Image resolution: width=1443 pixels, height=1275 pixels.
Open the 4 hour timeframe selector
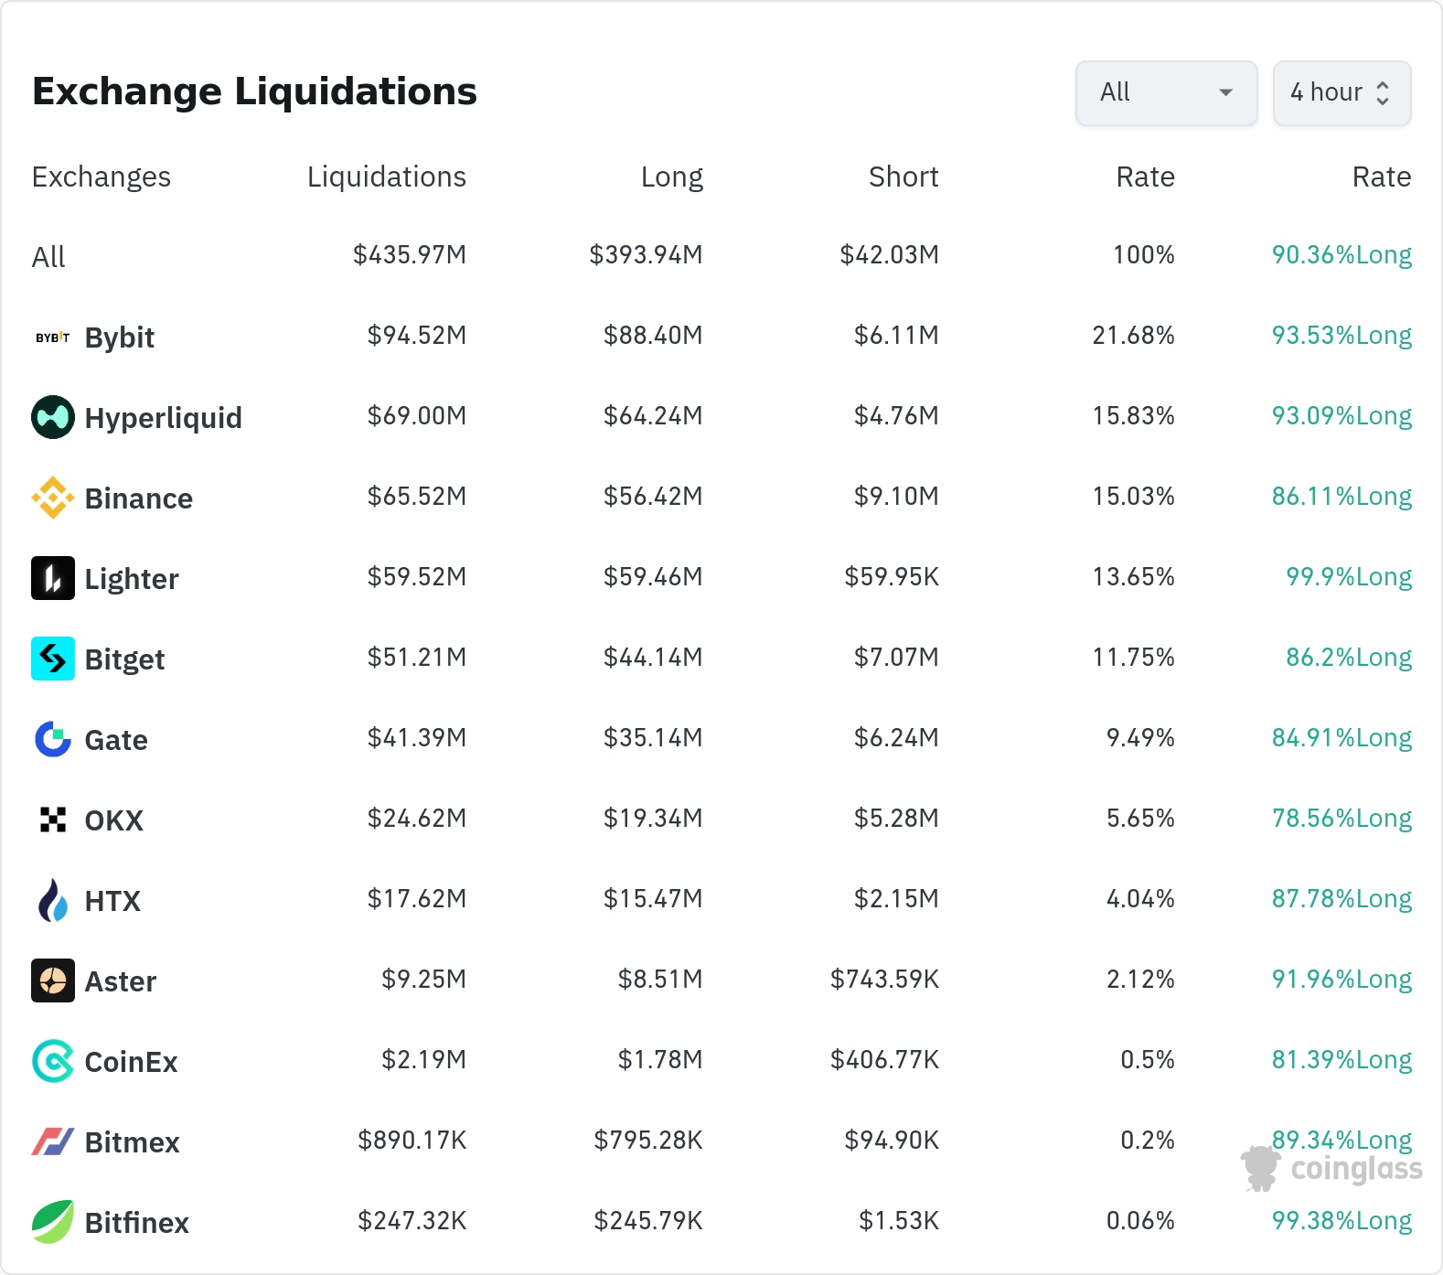pyautogui.click(x=1341, y=92)
